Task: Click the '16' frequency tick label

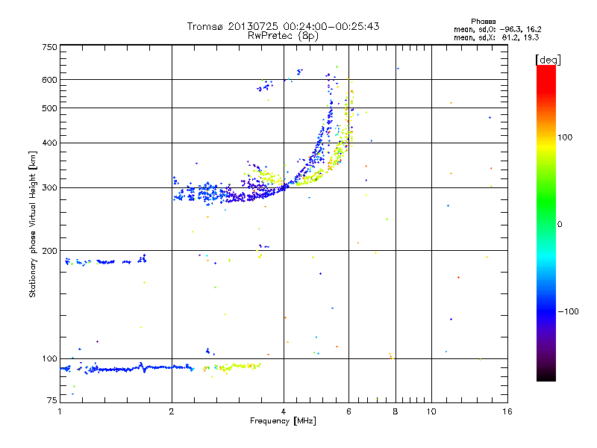Action: click(507, 411)
